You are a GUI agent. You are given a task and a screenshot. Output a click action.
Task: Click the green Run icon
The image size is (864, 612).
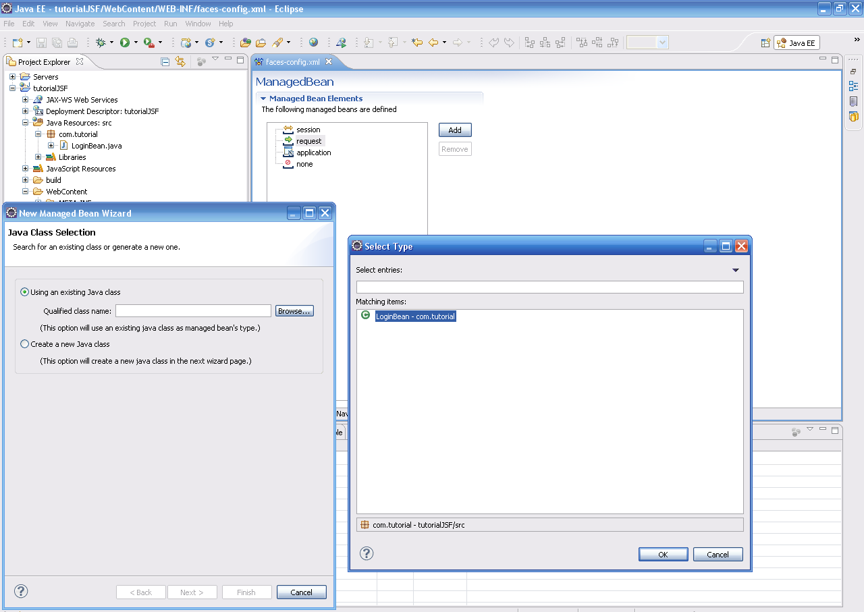click(125, 43)
